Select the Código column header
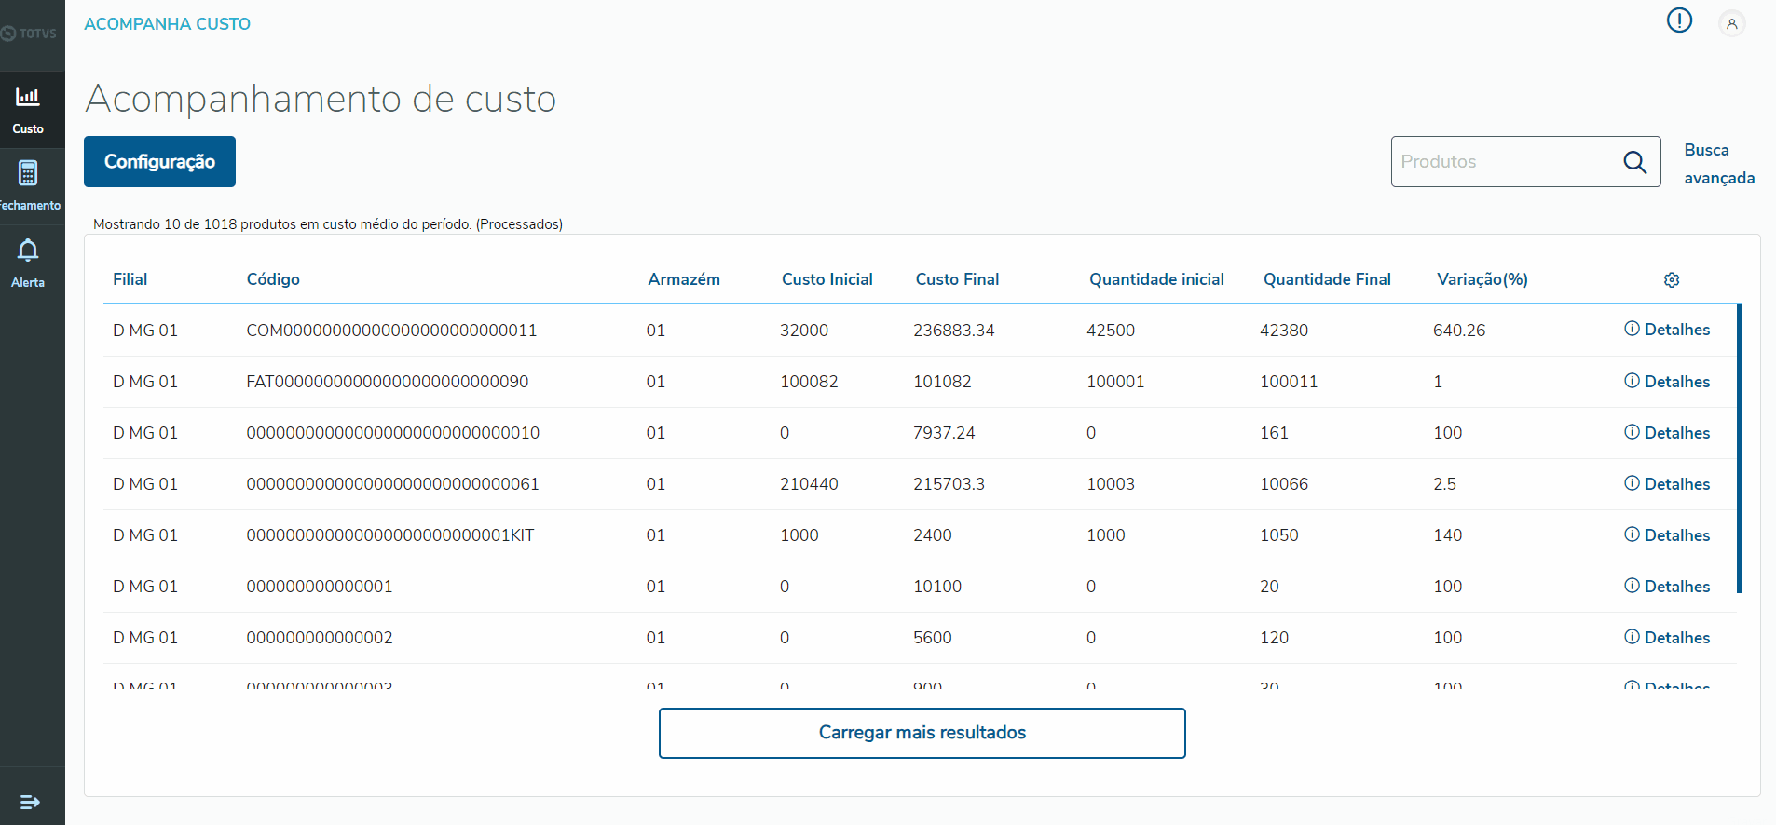This screenshot has width=1776, height=825. coord(273,279)
